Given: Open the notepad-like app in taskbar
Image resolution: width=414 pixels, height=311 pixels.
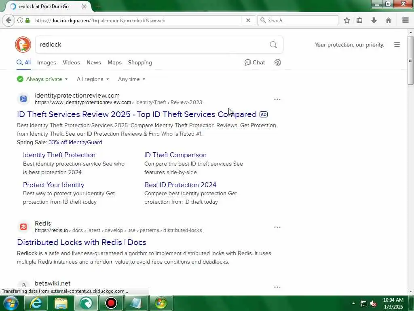Looking at the screenshot, I should point(136,303).
